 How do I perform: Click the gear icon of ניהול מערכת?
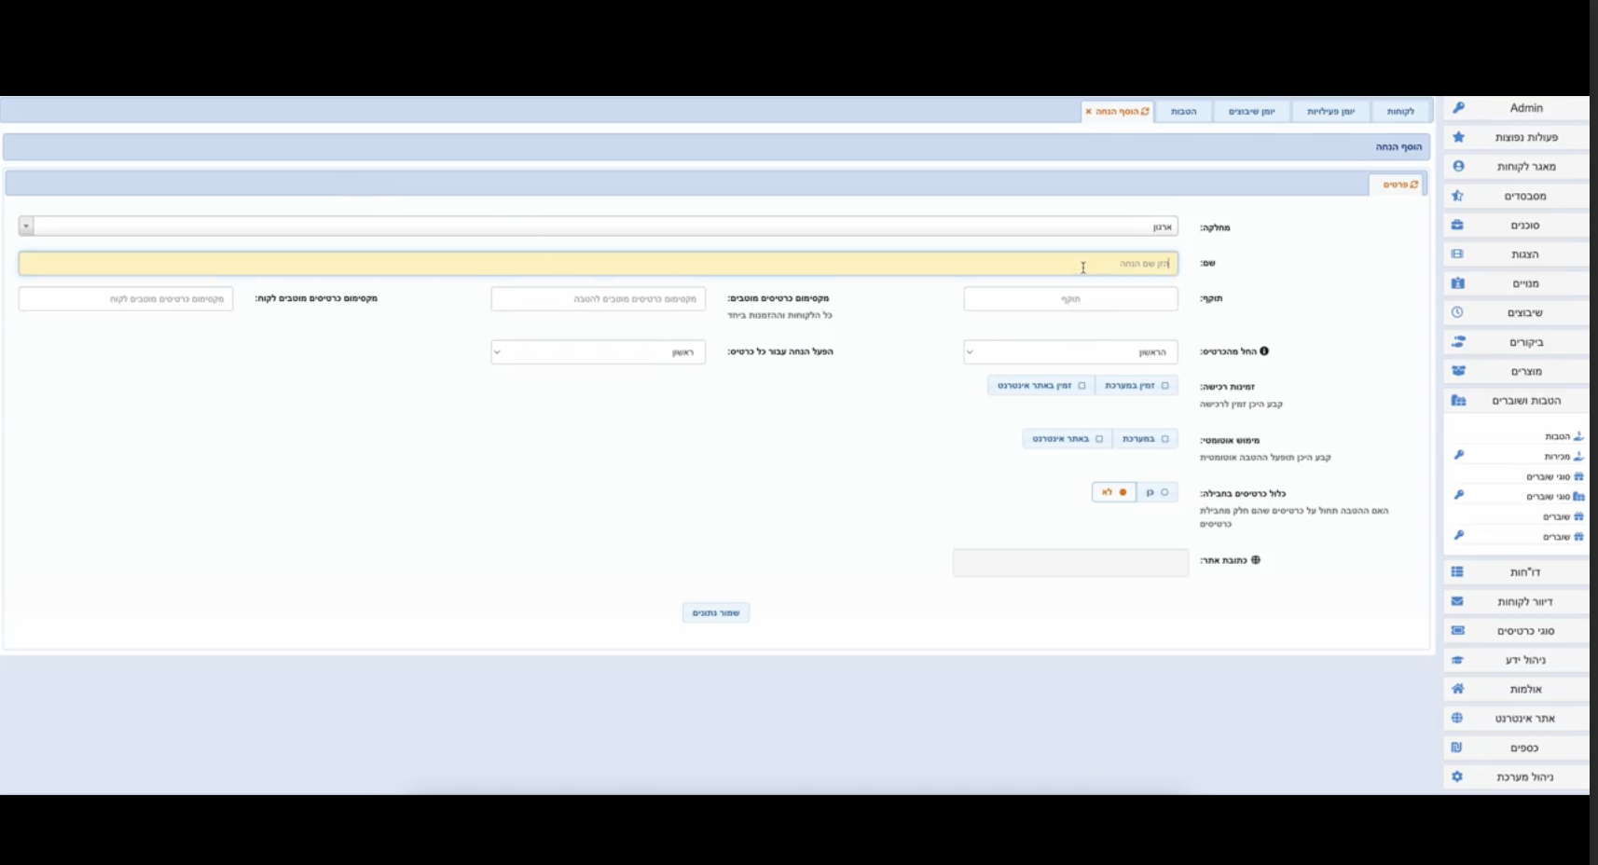tap(1457, 776)
